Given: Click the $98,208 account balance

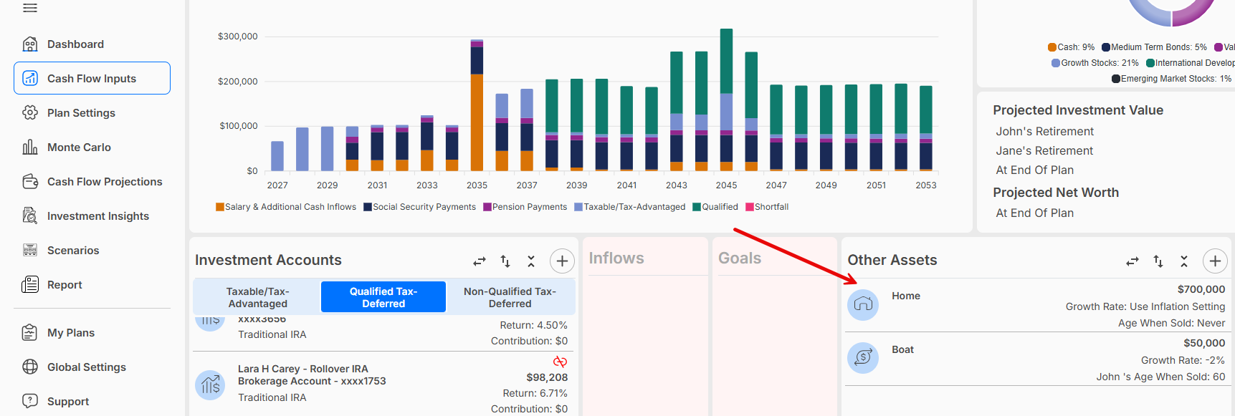Looking at the screenshot, I should [x=547, y=377].
